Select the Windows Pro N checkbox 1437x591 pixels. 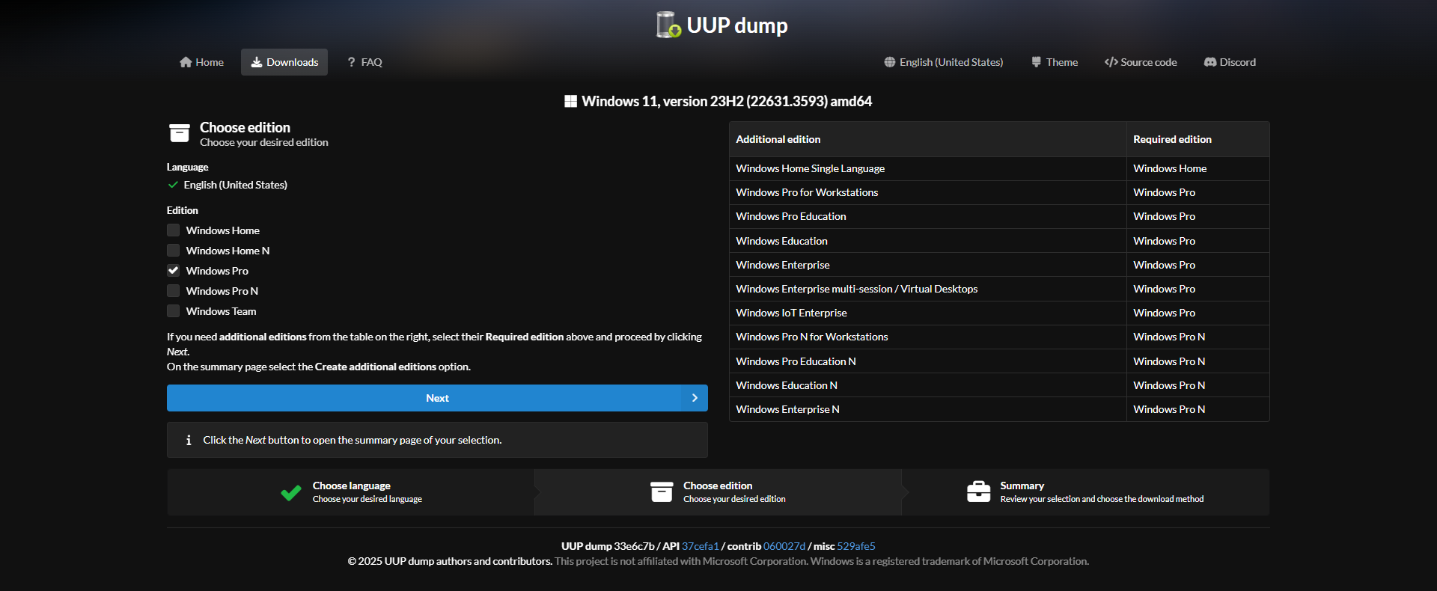coord(174,291)
